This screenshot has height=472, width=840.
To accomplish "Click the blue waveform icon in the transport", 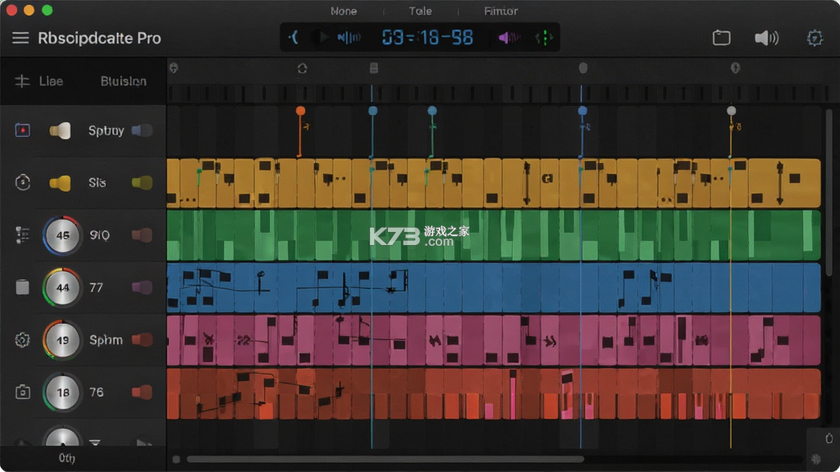I will tap(349, 38).
